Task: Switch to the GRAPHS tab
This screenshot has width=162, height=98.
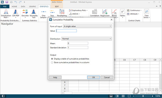Action: 32,6
